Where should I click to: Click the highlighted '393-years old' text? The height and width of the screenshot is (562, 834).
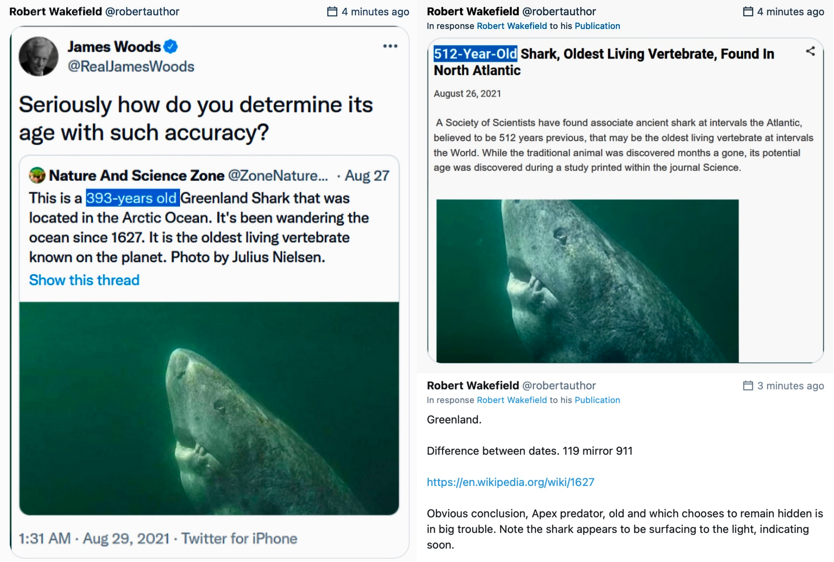132,198
